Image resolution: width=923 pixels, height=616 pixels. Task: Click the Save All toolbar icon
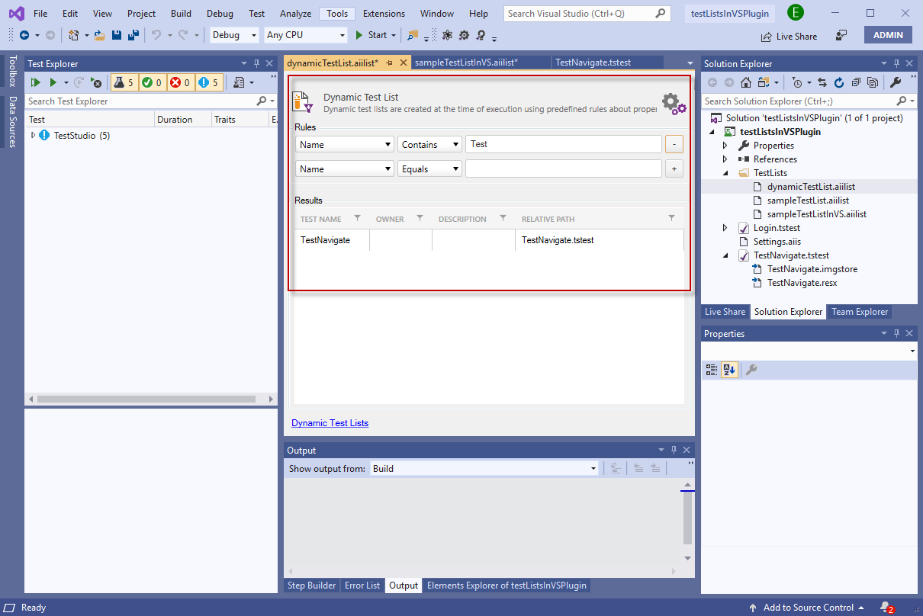(133, 35)
